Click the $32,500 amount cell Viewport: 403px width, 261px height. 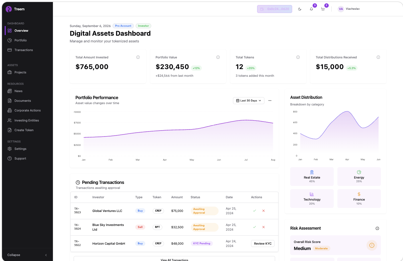pyautogui.click(x=177, y=227)
